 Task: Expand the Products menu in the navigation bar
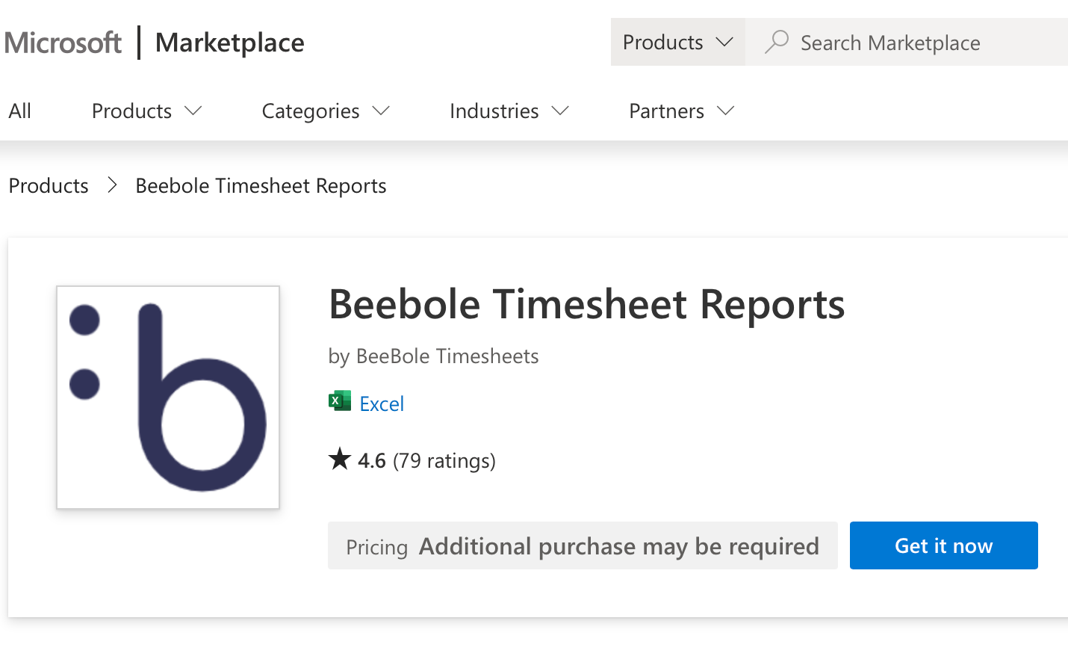click(x=147, y=111)
